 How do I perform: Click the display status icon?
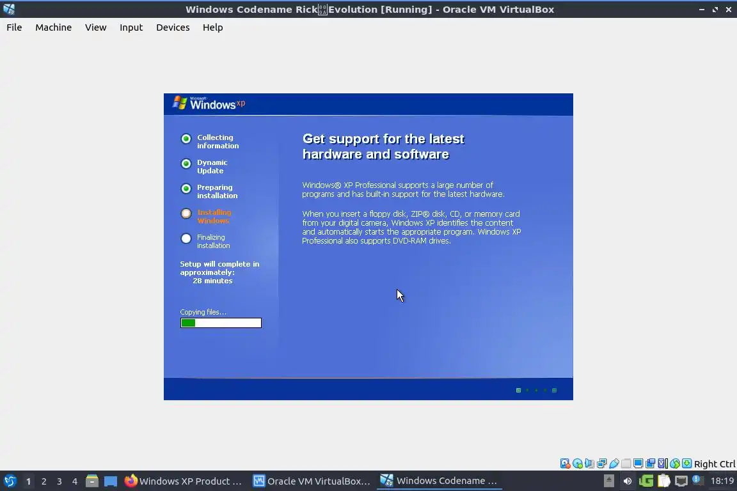638,464
